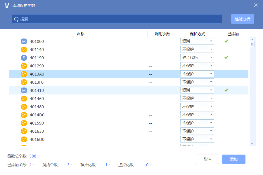Focus the 搜索 search field

117,19
